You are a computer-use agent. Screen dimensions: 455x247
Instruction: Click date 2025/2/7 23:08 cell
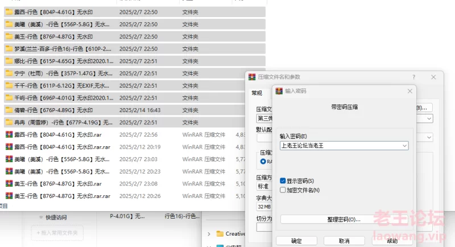138,184
